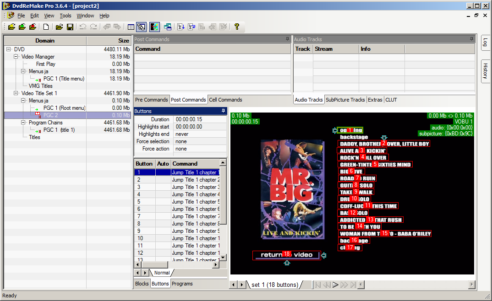Select button row 5 in the Buttons list
The height and width of the screenshot is (301, 492).
click(177, 202)
